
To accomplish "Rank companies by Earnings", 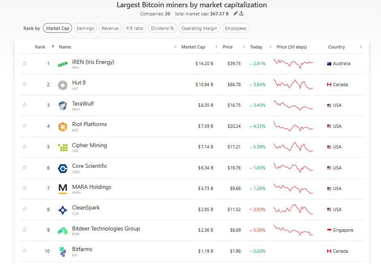I will tap(85, 28).
